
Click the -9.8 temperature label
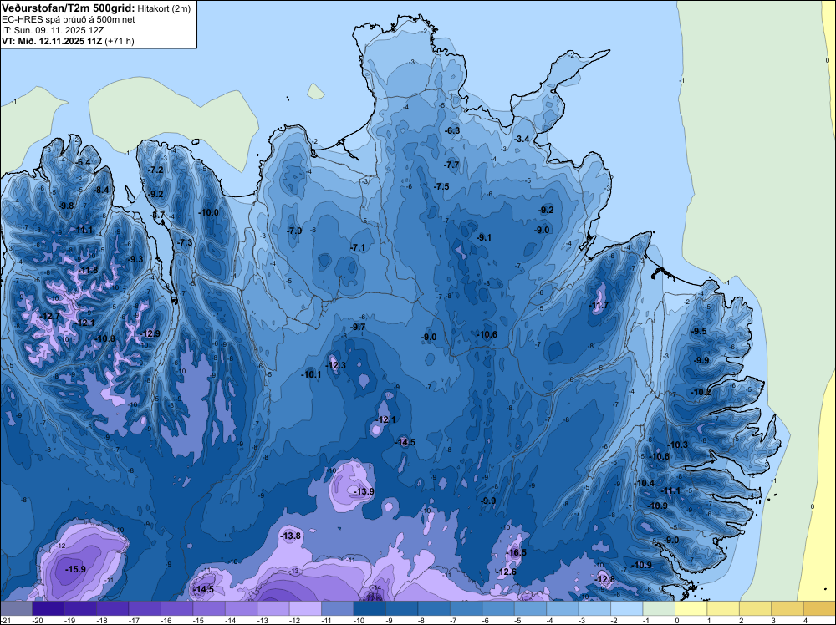(x=66, y=206)
